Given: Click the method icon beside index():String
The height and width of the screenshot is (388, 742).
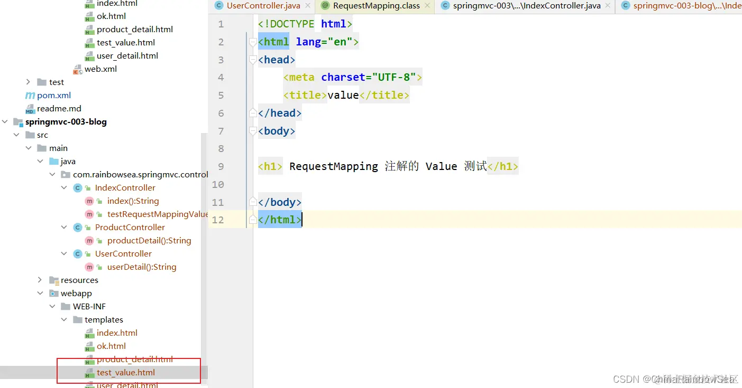Looking at the screenshot, I should pyautogui.click(x=89, y=201).
